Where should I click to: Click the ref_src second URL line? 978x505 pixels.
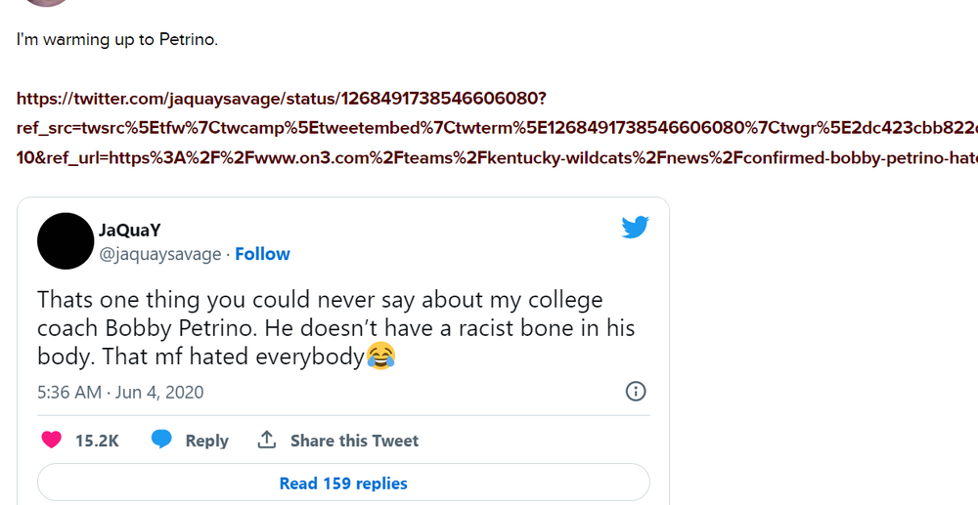pyautogui.click(x=489, y=128)
